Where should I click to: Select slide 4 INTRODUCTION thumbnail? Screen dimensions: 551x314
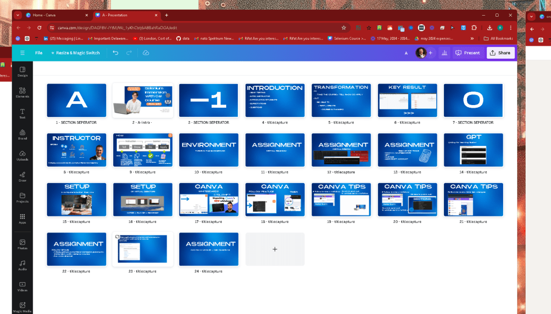tap(275, 100)
